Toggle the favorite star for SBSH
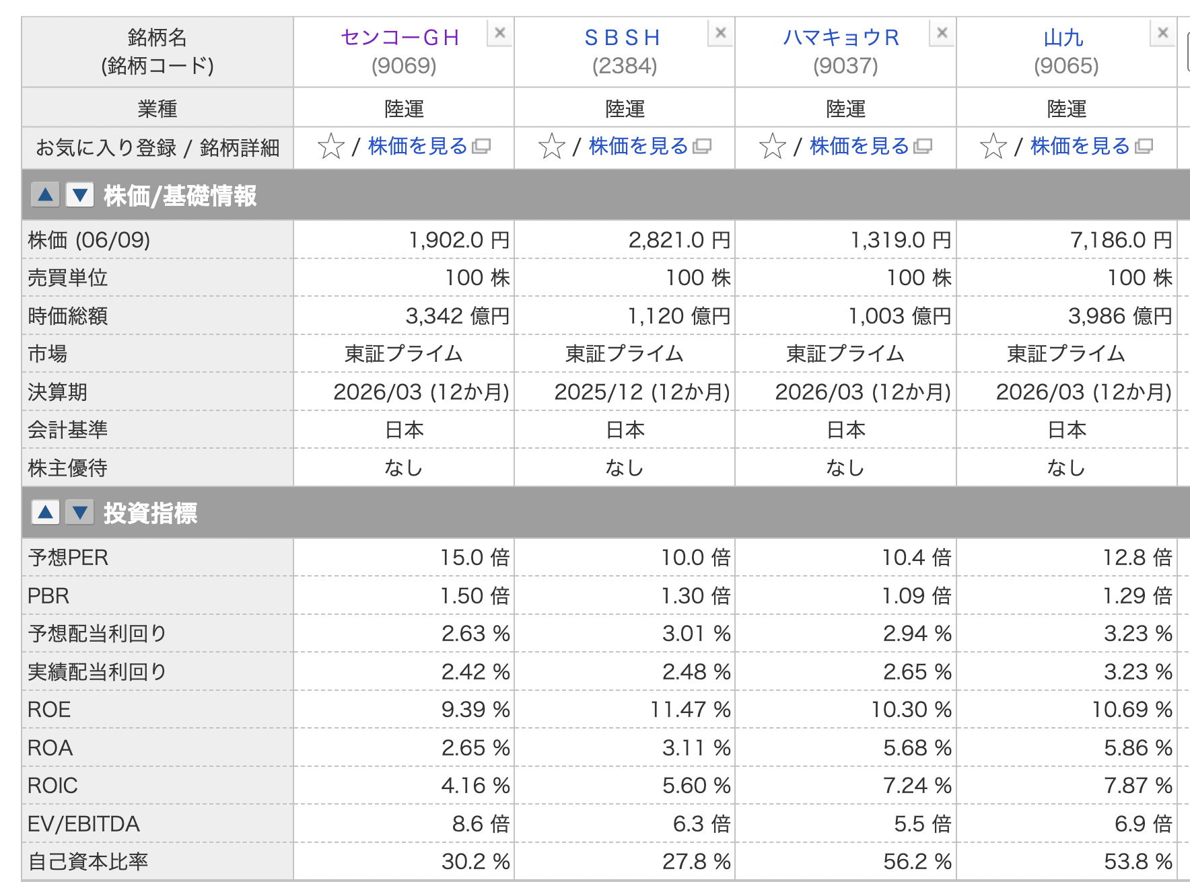This screenshot has height=892, width=1190. [551, 146]
